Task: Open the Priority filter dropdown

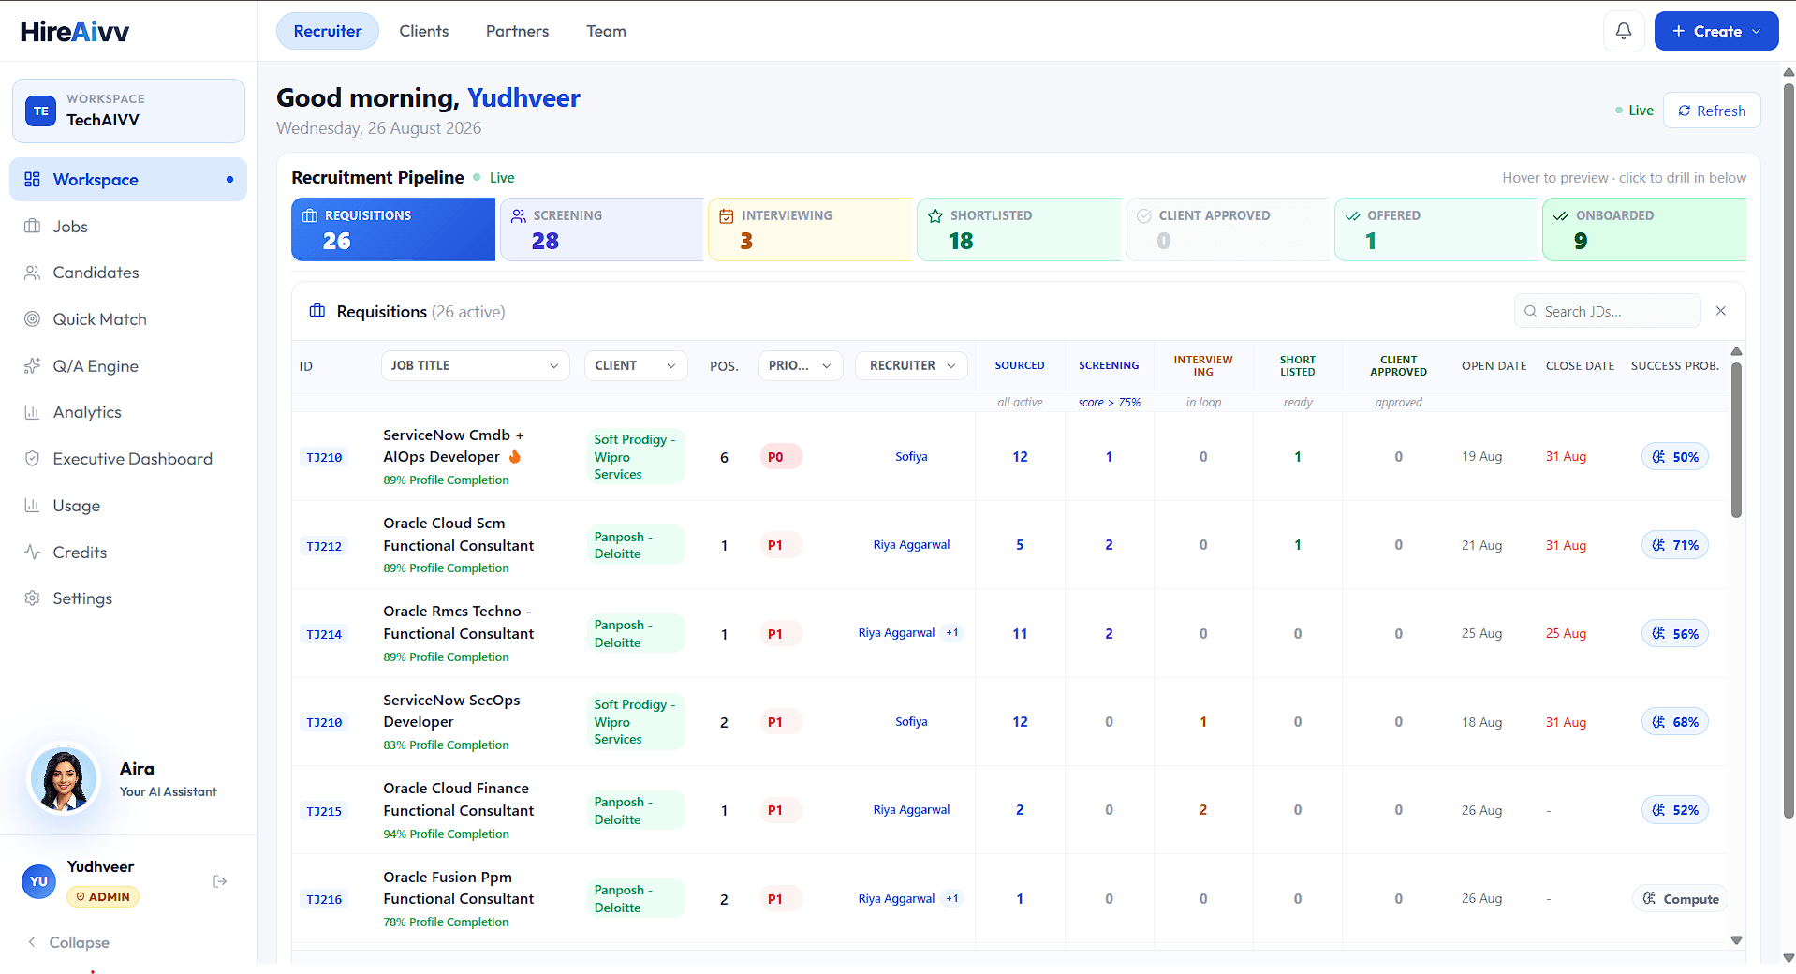Action: pos(800,365)
